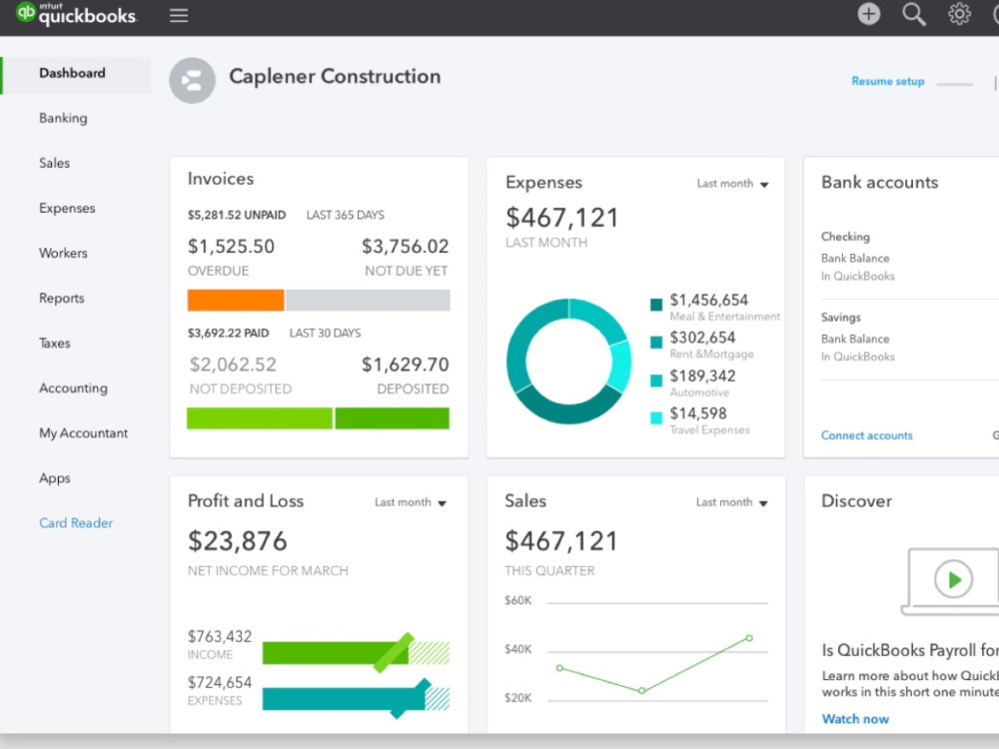This screenshot has width=999, height=749.
Task: Click the $23,876 net income figure
Action: (238, 541)
